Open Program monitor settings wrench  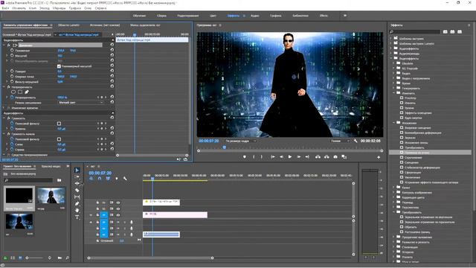pos(356,141)
